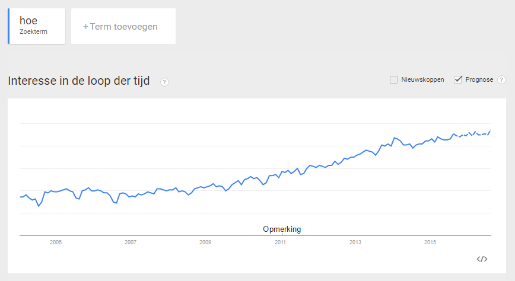The image size is (515, 281).
Task: Enable the Nieuwskoppen checkbox
Action: click(x=393, y=80)
